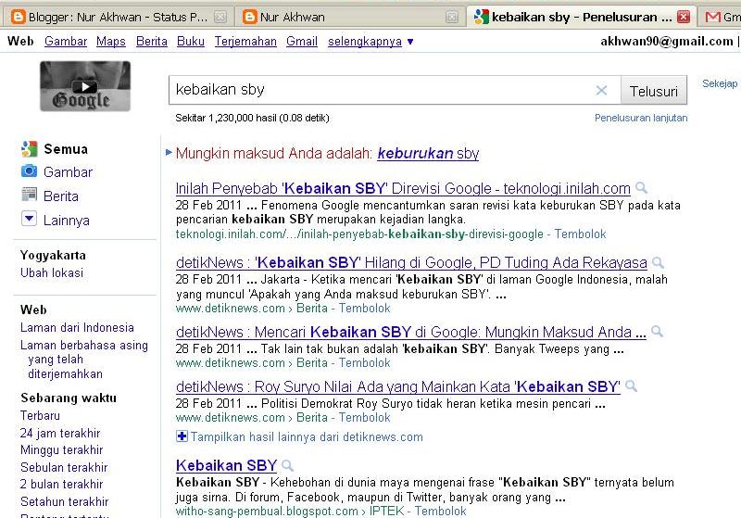Click the plus icon for more detiknews results
Viewport: 741px width, 518px height.
point(182,436)
